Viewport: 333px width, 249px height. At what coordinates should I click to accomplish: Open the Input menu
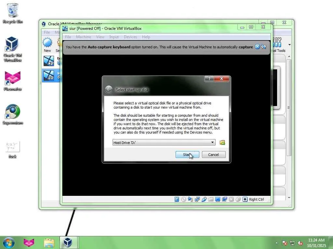(x=114, y=37)
